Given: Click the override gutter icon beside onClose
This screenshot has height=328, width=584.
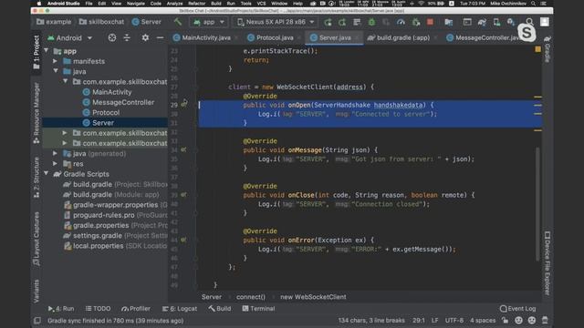Looking at the screenshot, I should point(183,194).
